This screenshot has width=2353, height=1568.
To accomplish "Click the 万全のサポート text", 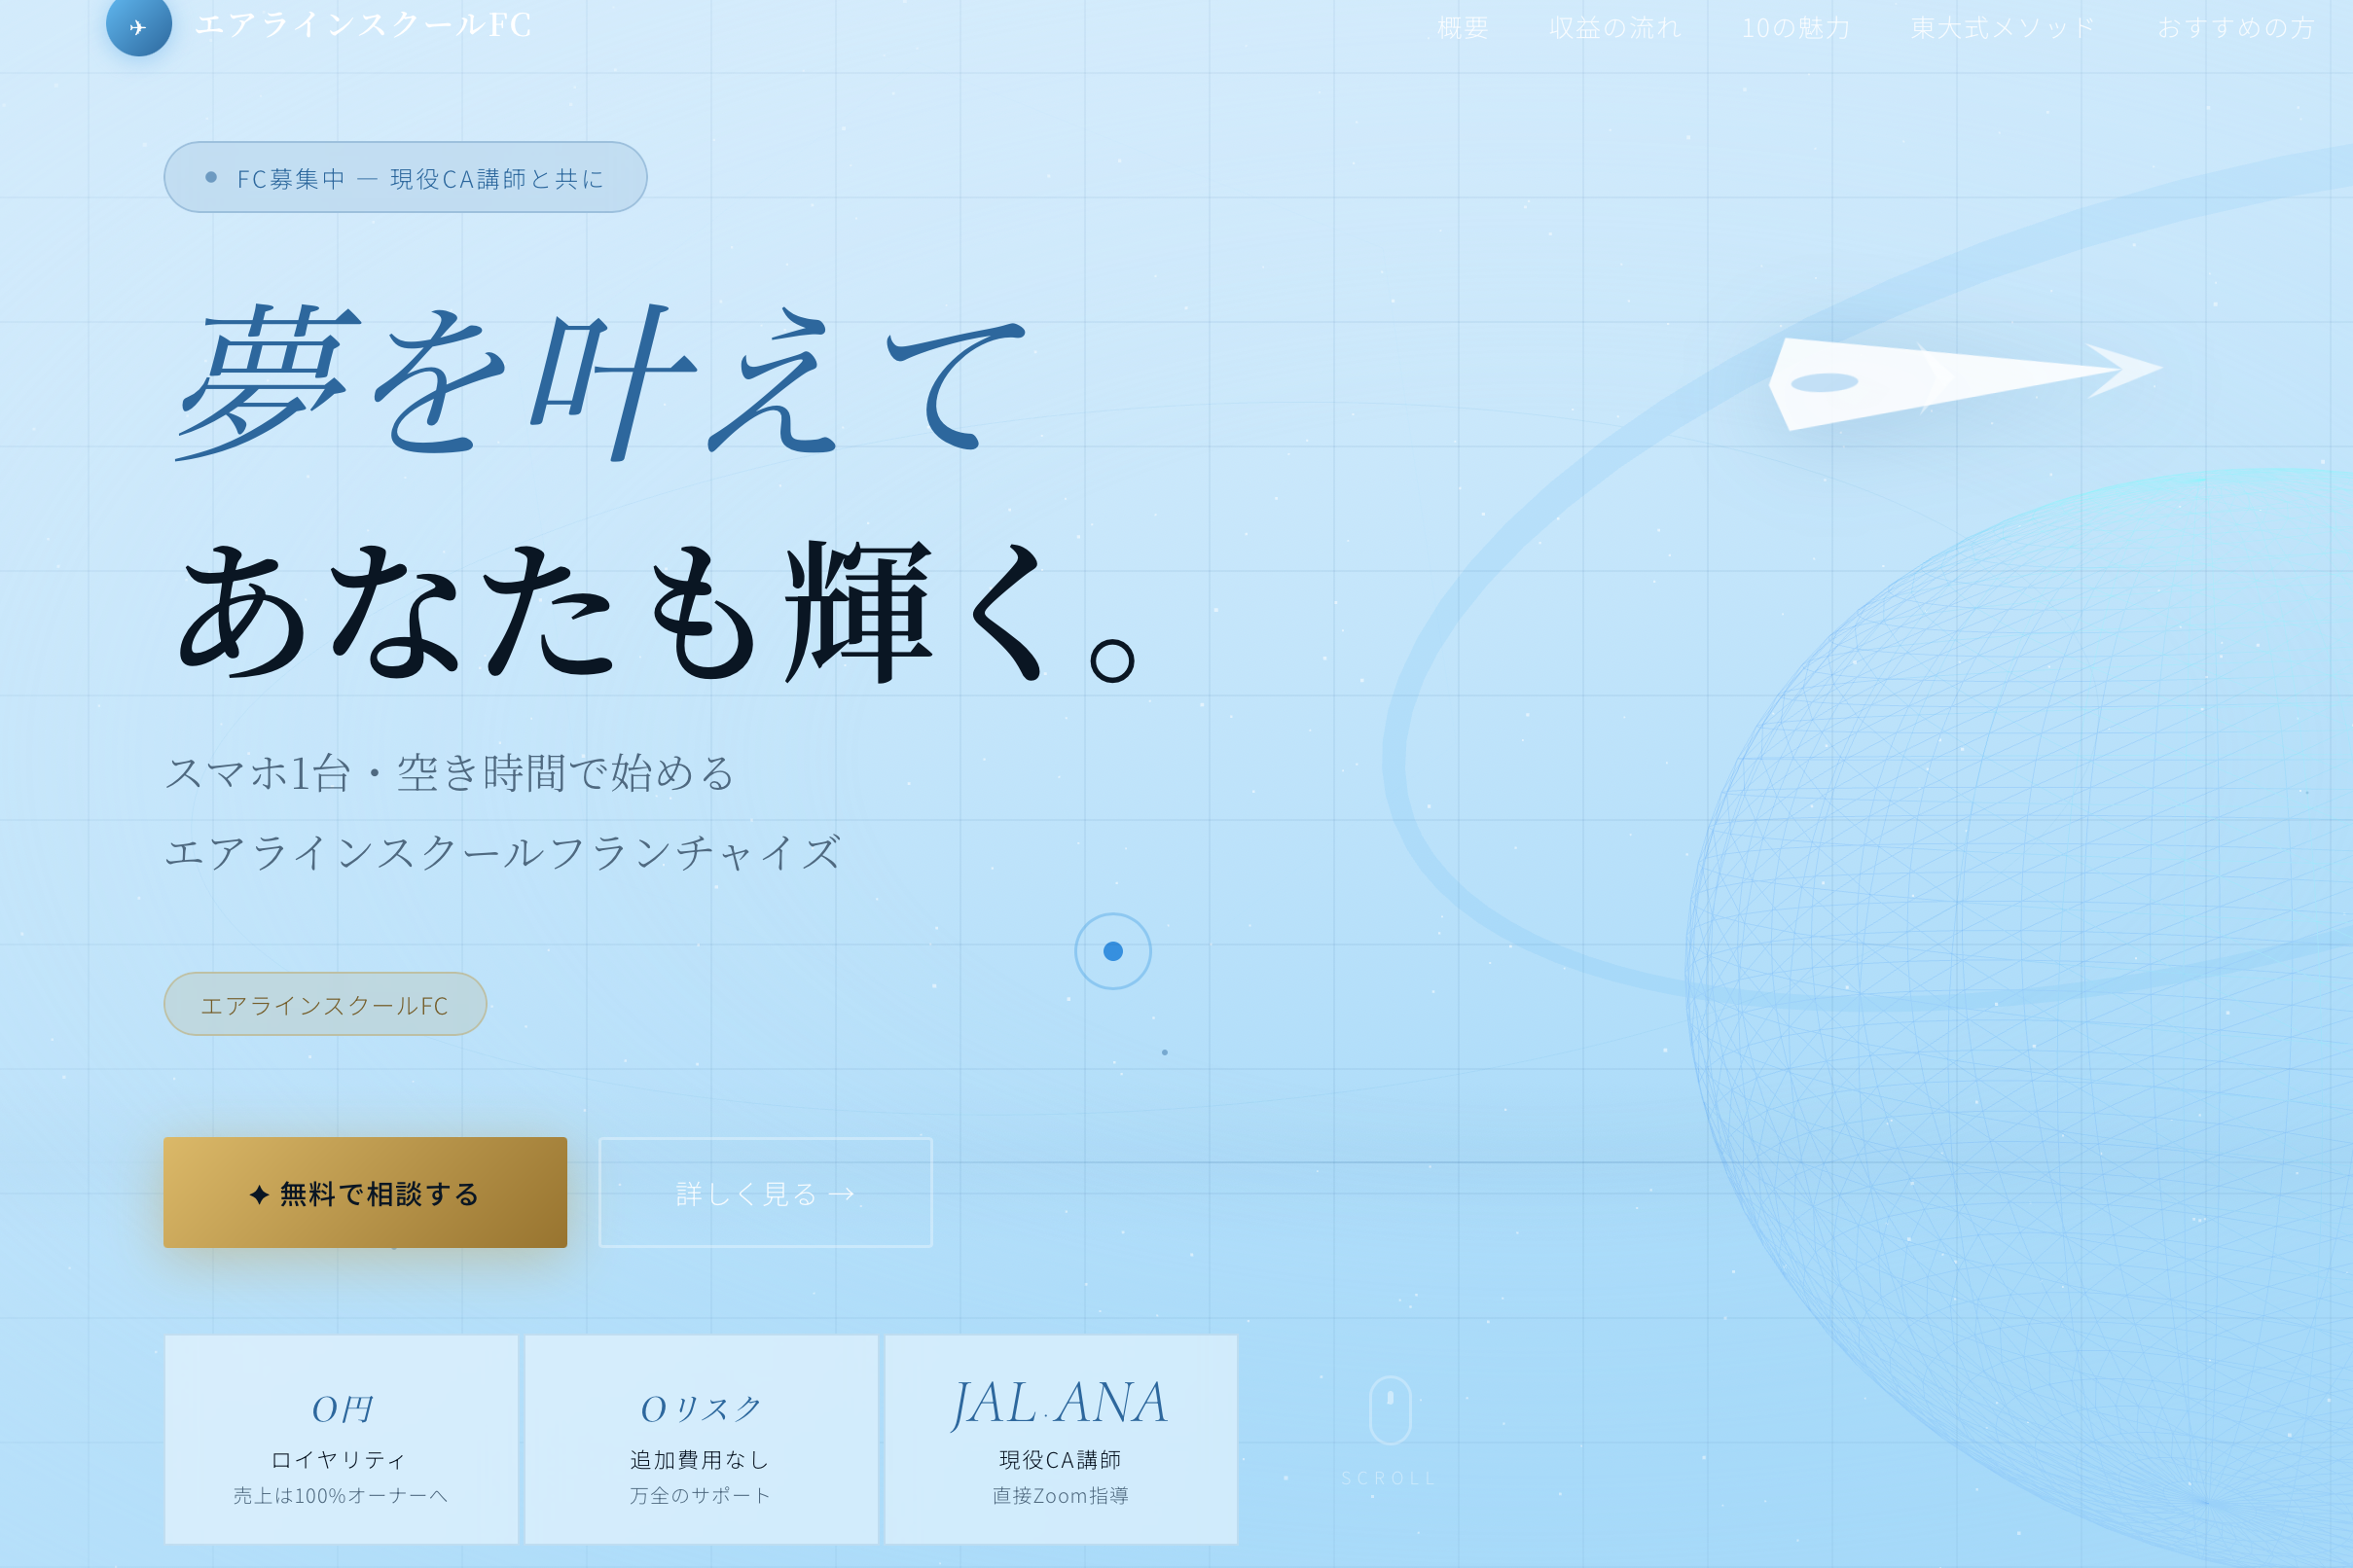I will (702, 1495).
